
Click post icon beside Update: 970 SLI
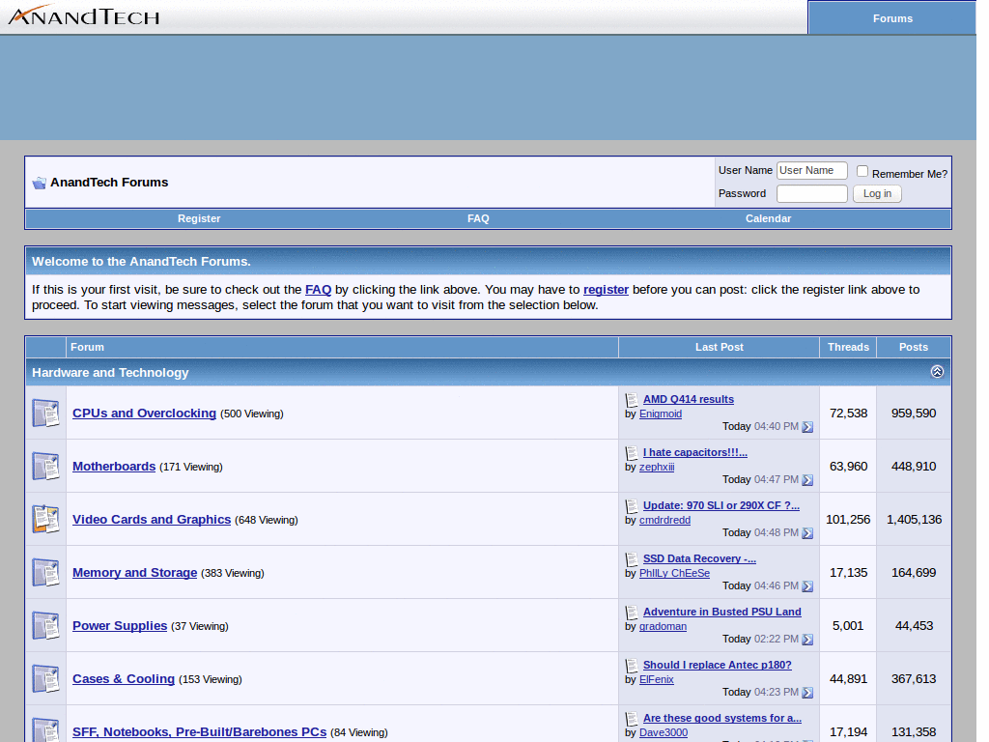tap(632, 506)
